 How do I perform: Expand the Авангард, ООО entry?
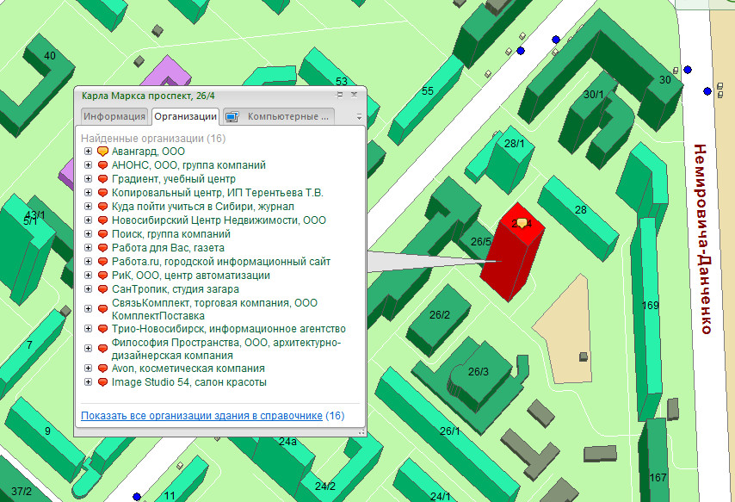point(88,151)
